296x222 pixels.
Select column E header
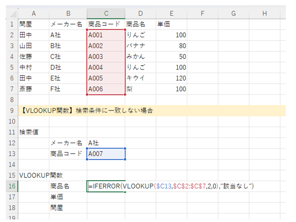(171, 14)
